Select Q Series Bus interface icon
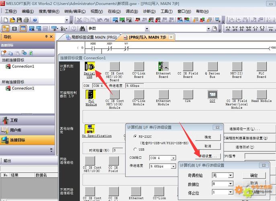Viewport: 276px width, 201px height. click(x=213, y=67)
